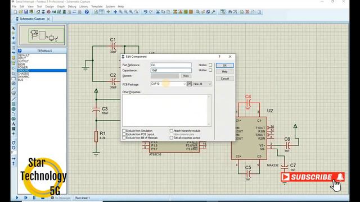Select the Component mode tool in sidebar
This screenshot has width=360, height=202.
pos(13,33)
